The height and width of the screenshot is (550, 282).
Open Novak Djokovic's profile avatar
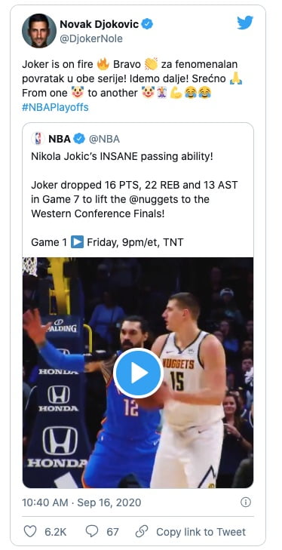click(39, 30)
